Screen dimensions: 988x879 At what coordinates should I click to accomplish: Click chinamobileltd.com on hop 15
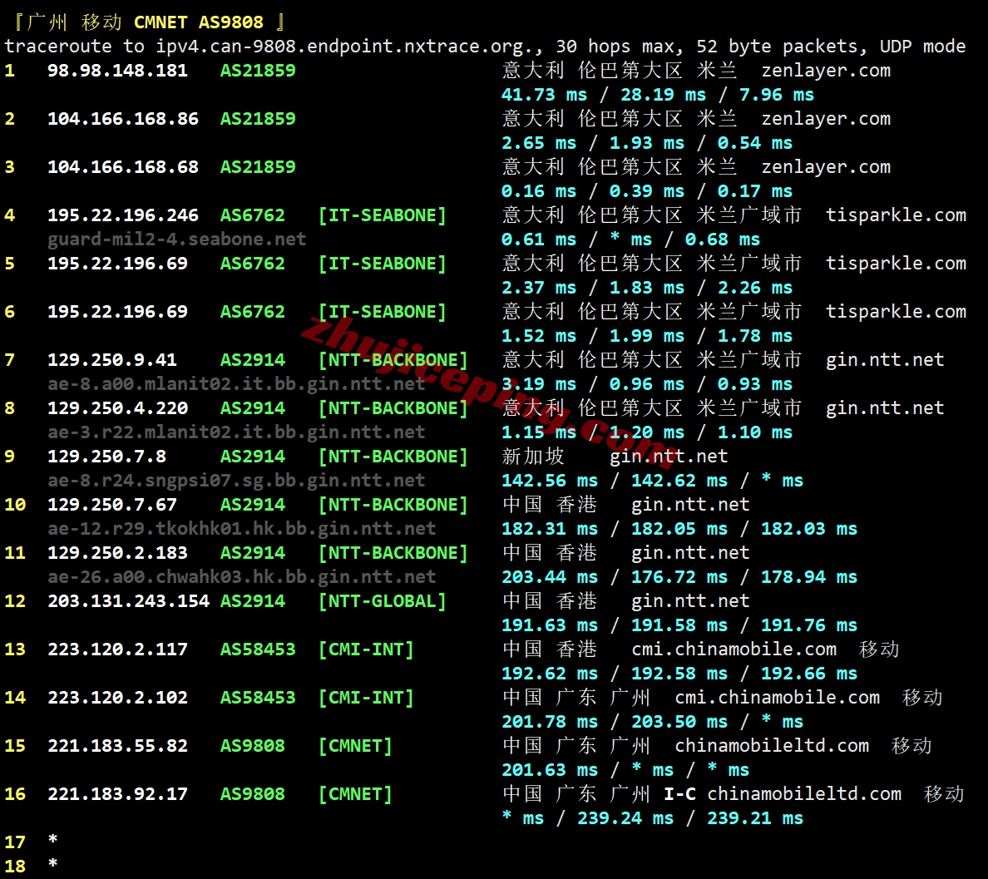pyautogui.click(x=772, y=746)
